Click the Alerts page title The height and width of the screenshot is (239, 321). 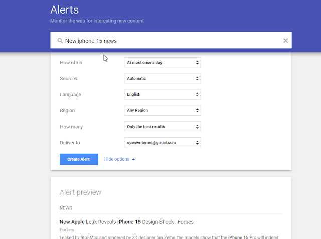tap(65, 10)
